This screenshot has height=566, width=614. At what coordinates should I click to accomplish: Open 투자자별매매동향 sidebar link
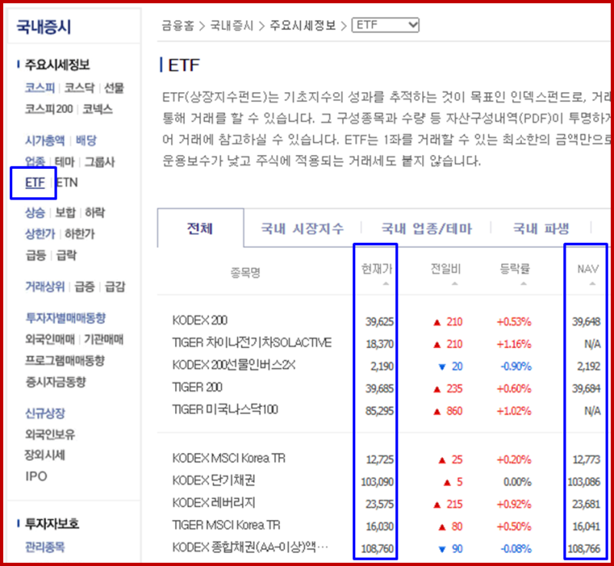65,318
